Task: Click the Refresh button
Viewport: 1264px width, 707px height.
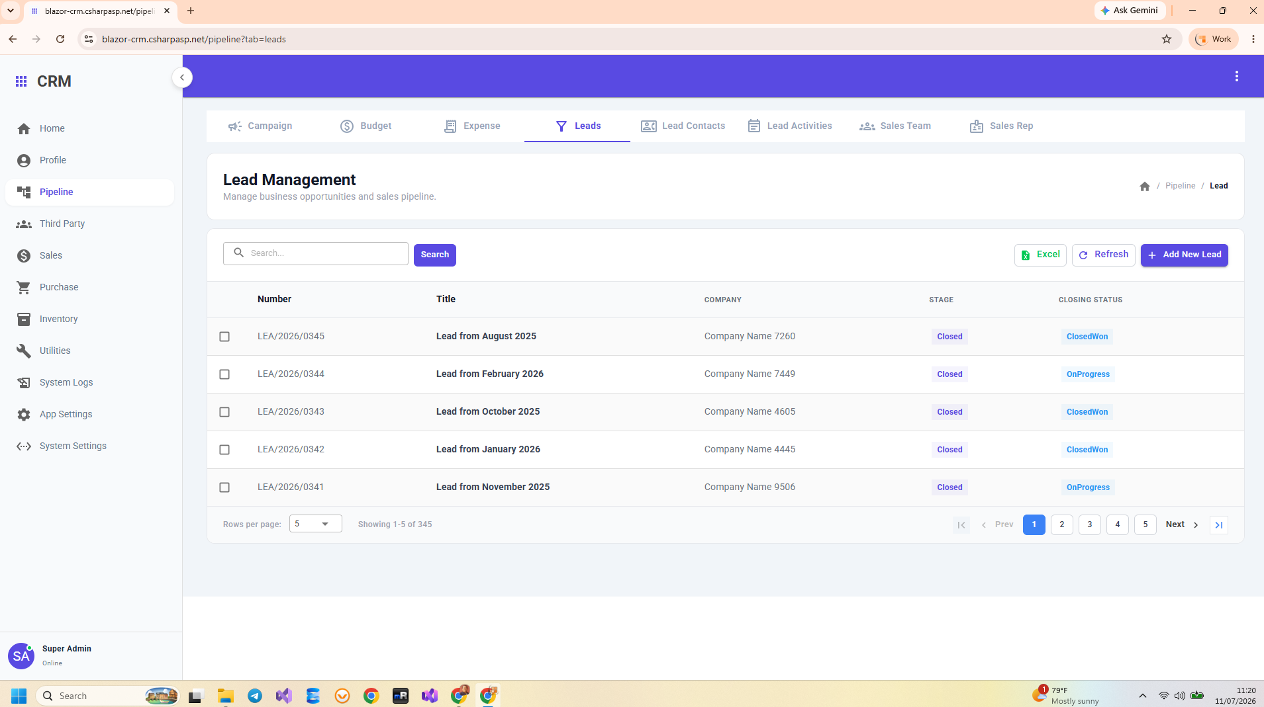Action: (x=1104, y=255)
